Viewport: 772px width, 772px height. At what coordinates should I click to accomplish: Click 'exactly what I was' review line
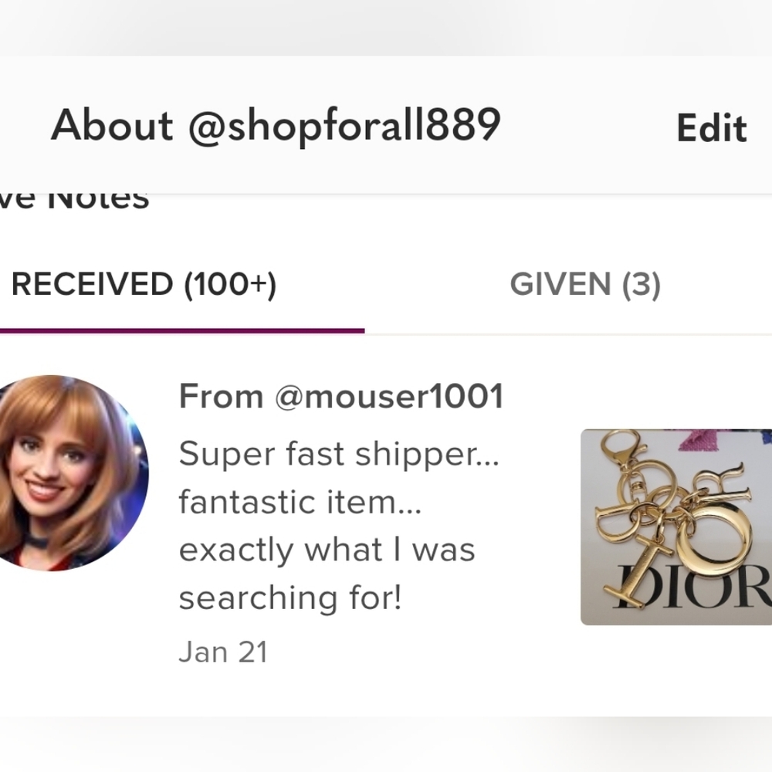pos(327,550)
